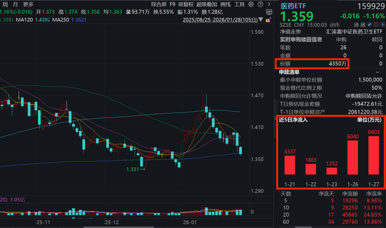Enable 前复权 price adjustment mode

pos(185,4)
